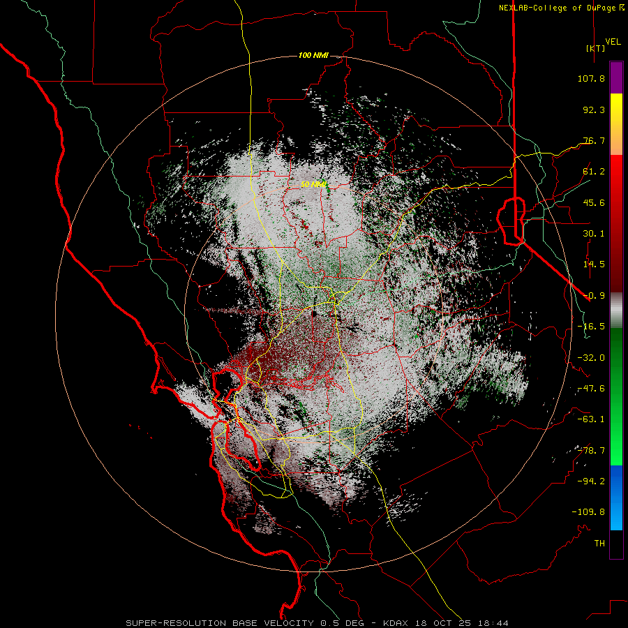Screen dimensions: 628x628
Task: Click the 92.3 velocity scale value
Action: coord(594,110)
